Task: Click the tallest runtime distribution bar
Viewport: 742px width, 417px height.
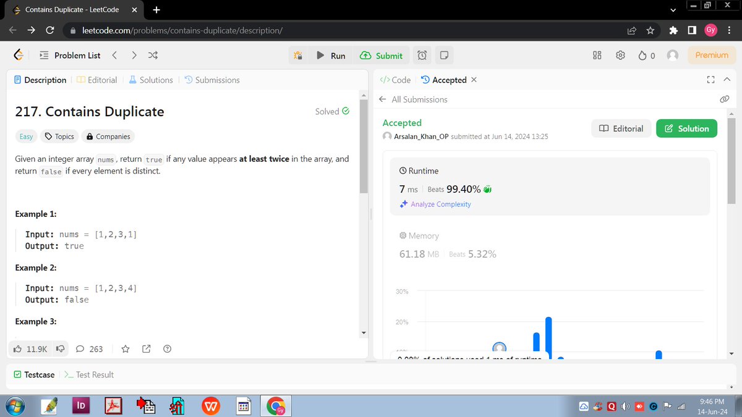Action: pos(548,334)
